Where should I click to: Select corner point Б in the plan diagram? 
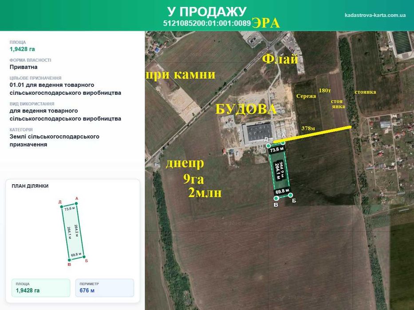[x=84, y=257]
